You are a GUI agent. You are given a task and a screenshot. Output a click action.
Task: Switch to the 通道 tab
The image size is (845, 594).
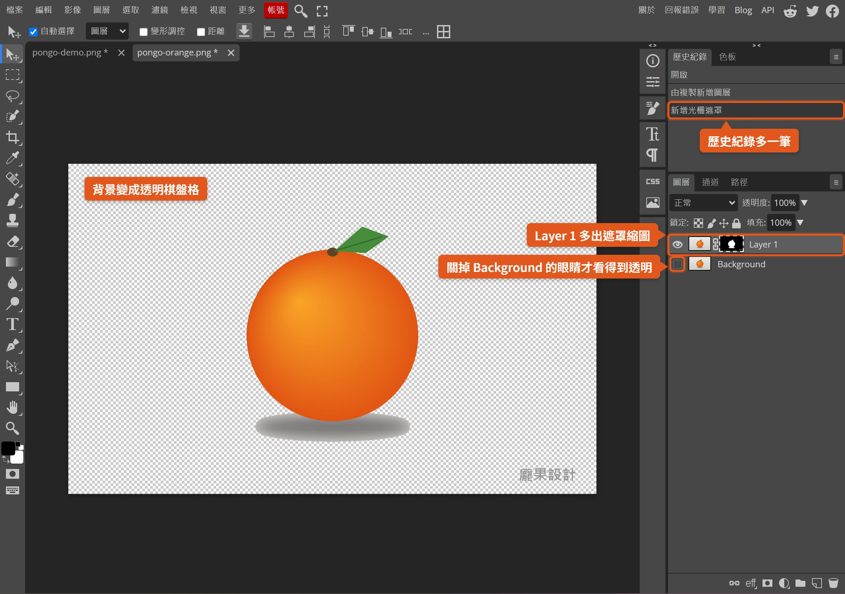[x=710, y=182]
